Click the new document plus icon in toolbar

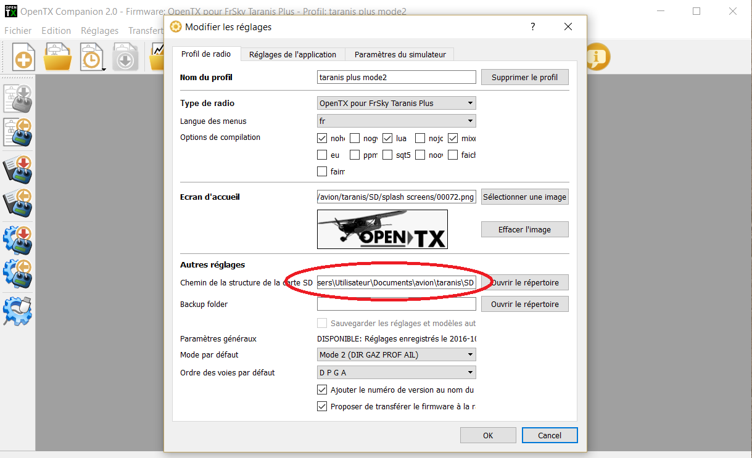point(24,57)
